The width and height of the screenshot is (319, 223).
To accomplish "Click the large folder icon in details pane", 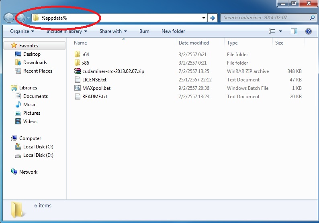I will click(x=18, y=210).
